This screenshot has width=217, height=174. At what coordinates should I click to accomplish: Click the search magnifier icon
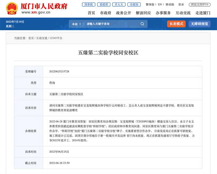coord(142,24)
